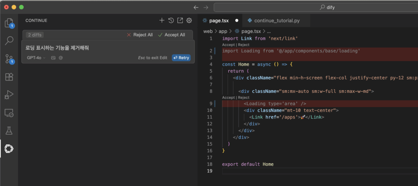Open the GPT-4o model dropdown
The image size is (418, 186).
[36, 58]
